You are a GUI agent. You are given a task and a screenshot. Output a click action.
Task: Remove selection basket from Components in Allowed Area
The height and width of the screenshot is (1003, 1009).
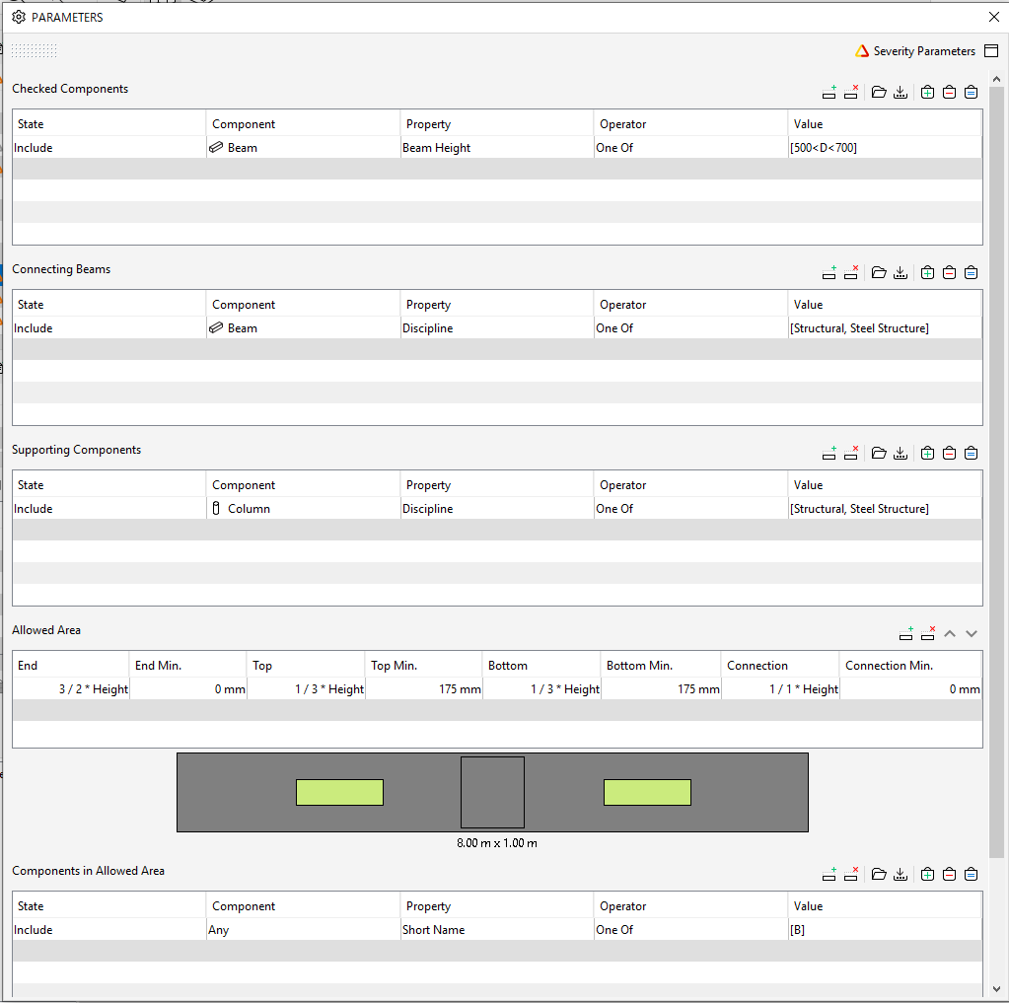point(949,875)
